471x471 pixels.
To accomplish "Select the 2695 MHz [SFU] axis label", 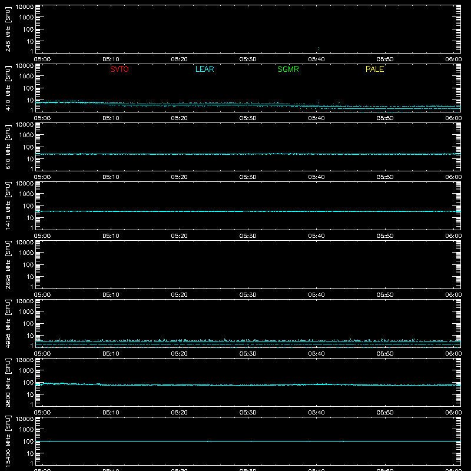I will 8,265.
